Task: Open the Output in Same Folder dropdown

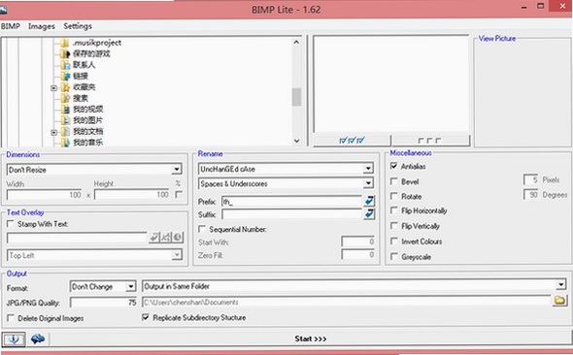Action: tap(354, 286)
